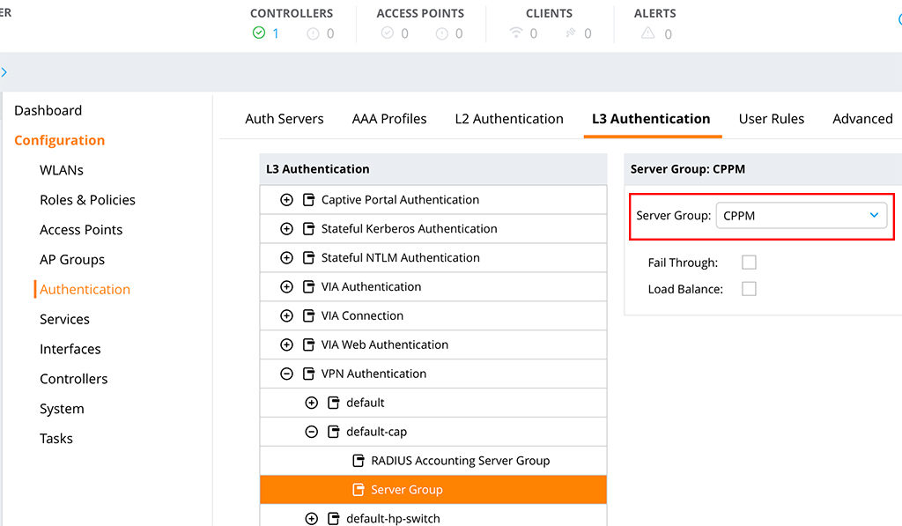Click the green controllers checkmark icon
This screenshot has width=902, height=526.
click(x=258, y=33)
